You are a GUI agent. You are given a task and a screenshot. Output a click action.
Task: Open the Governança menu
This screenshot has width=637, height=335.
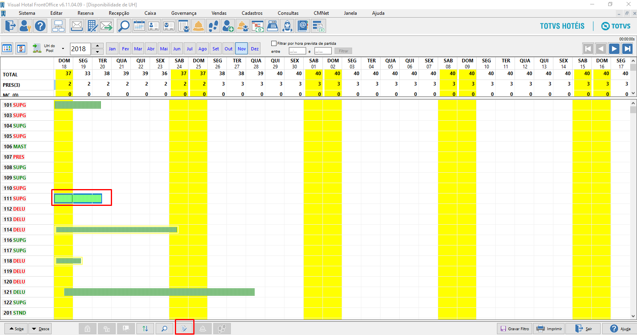coord(184,13)
